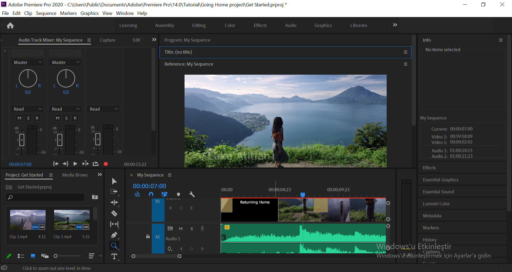The height and width of the screenshot is (272, 512).
Task: Click the fx badge on audio clip
Action: click(227, 227)
